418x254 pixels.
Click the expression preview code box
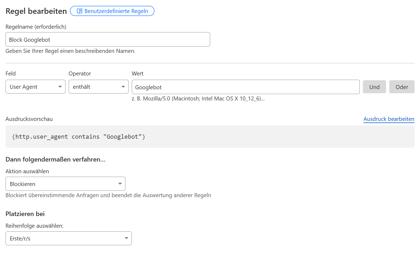[x=210, y=137]
